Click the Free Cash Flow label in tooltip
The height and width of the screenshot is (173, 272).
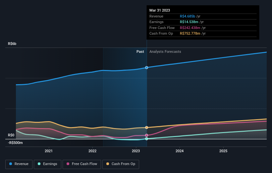click(x=162, y=28)
